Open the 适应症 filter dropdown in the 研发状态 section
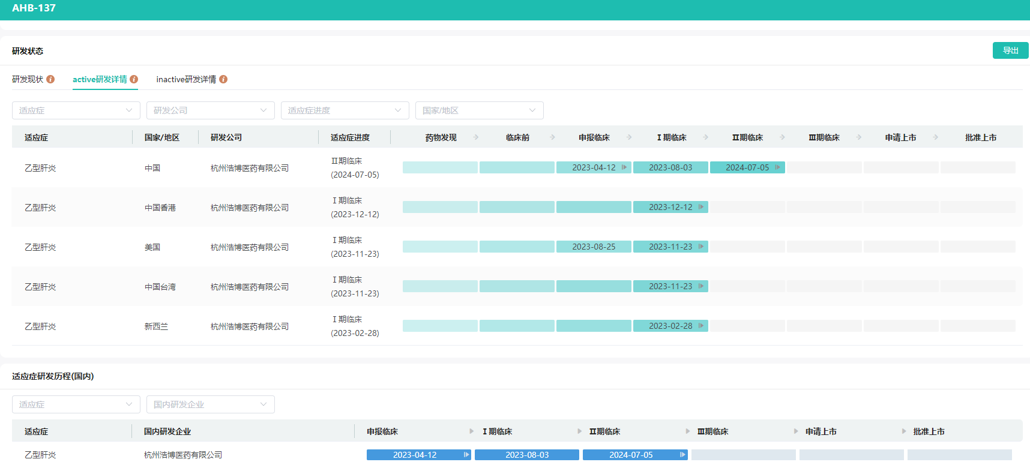1030x465 pixels. (76, 110)
